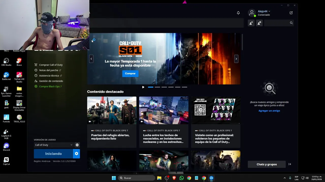Open the skyscraper rooftops article thumbnail

coord(164,110)
